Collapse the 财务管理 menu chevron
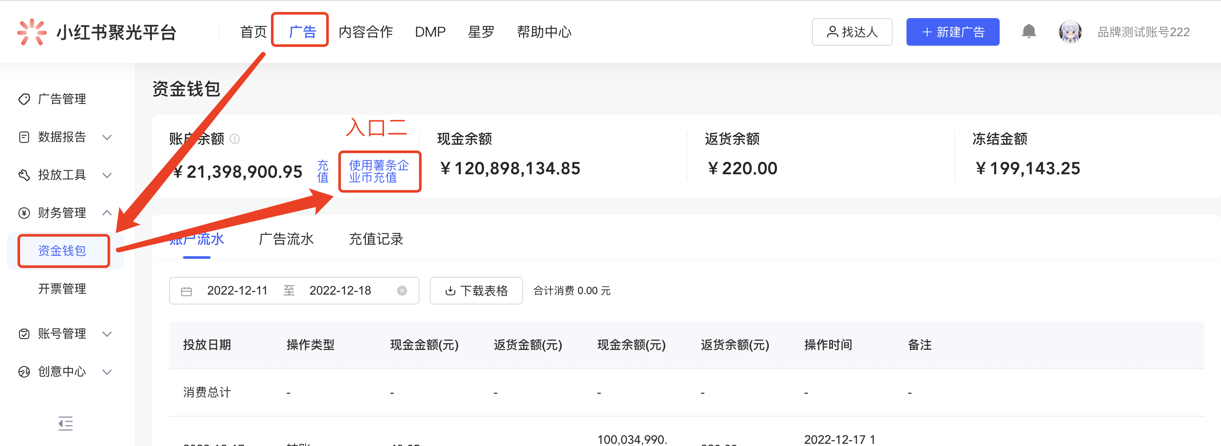Viewport: 1221px width, 446px height. pyautogui.click(x=107, y=213)
